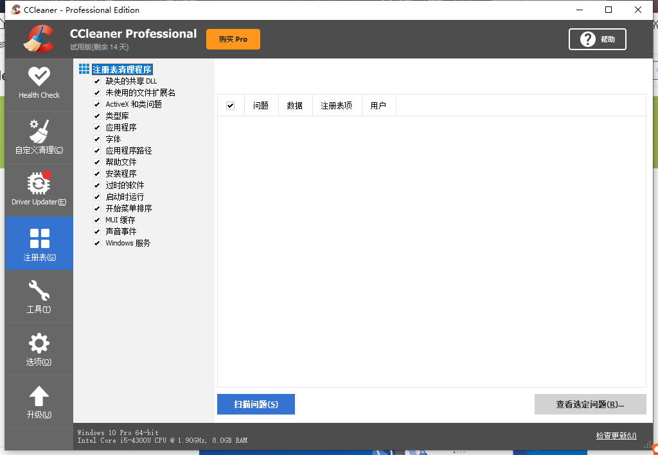Toggle select-all checkbox in results header
Screen dimensions: 658x455
(x=230, y=105)
